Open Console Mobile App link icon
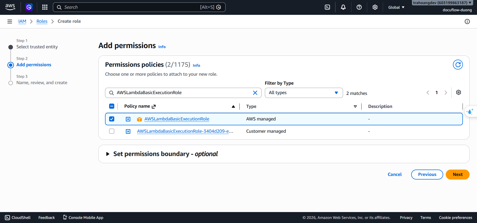This screenshot has width=477, height=223. (65, 217)
